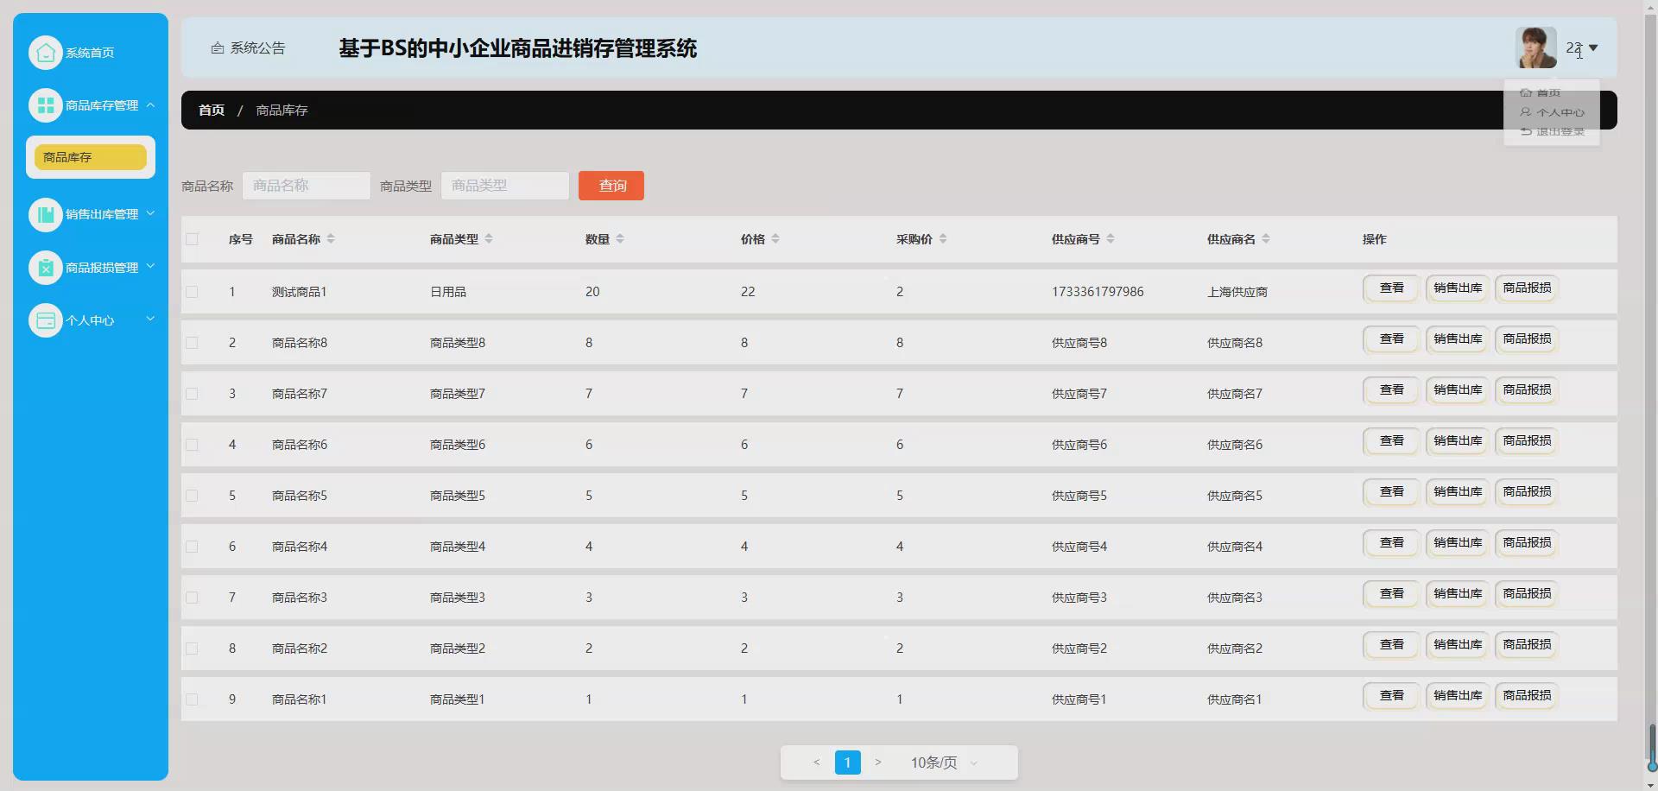Open the 系统首页 home icon

[46, 53]
